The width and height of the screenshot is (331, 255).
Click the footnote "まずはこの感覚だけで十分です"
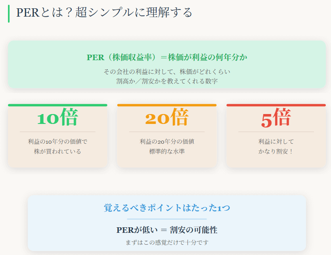point(167,242)
